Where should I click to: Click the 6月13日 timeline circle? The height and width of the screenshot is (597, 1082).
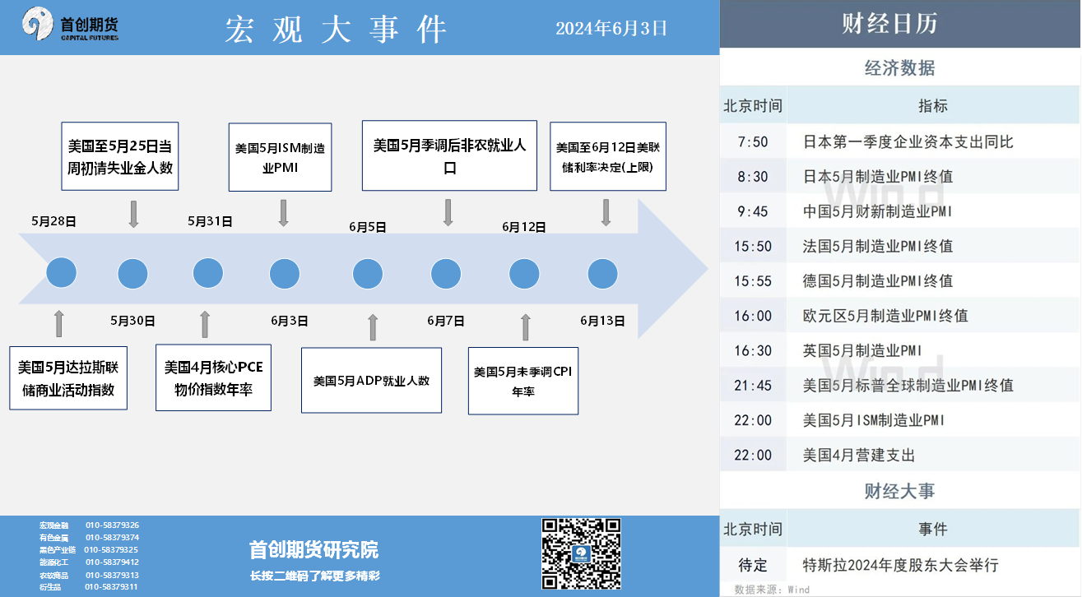pos(602,273)
